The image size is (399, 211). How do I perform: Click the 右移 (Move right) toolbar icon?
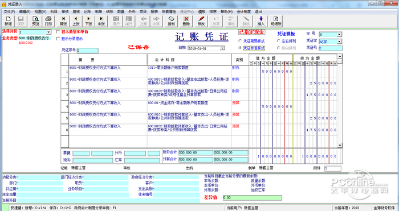156,21
